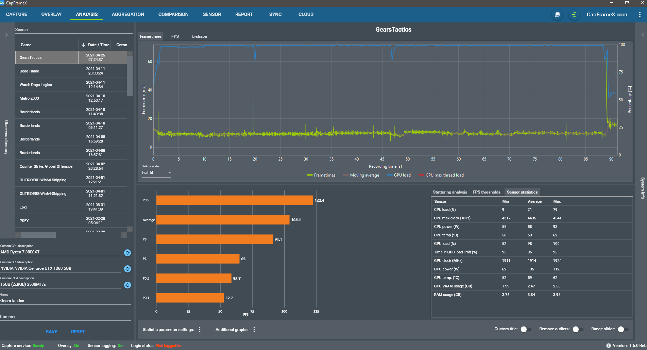Click the Game column header

click(x=47, y=45)
